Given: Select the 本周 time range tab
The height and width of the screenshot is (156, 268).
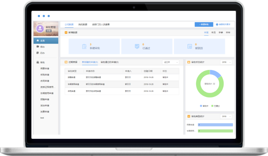Looking at the screenshot, I should pos(206,32).
